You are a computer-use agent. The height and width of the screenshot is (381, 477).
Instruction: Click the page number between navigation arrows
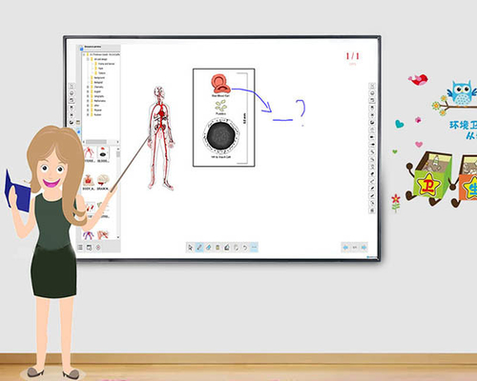pyautogui.click(x=355, y=247)
